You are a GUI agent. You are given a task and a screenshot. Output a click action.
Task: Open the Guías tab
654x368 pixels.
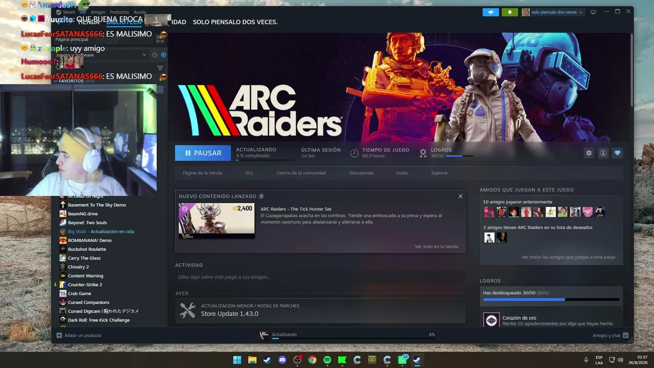click(x=402, y=173)
